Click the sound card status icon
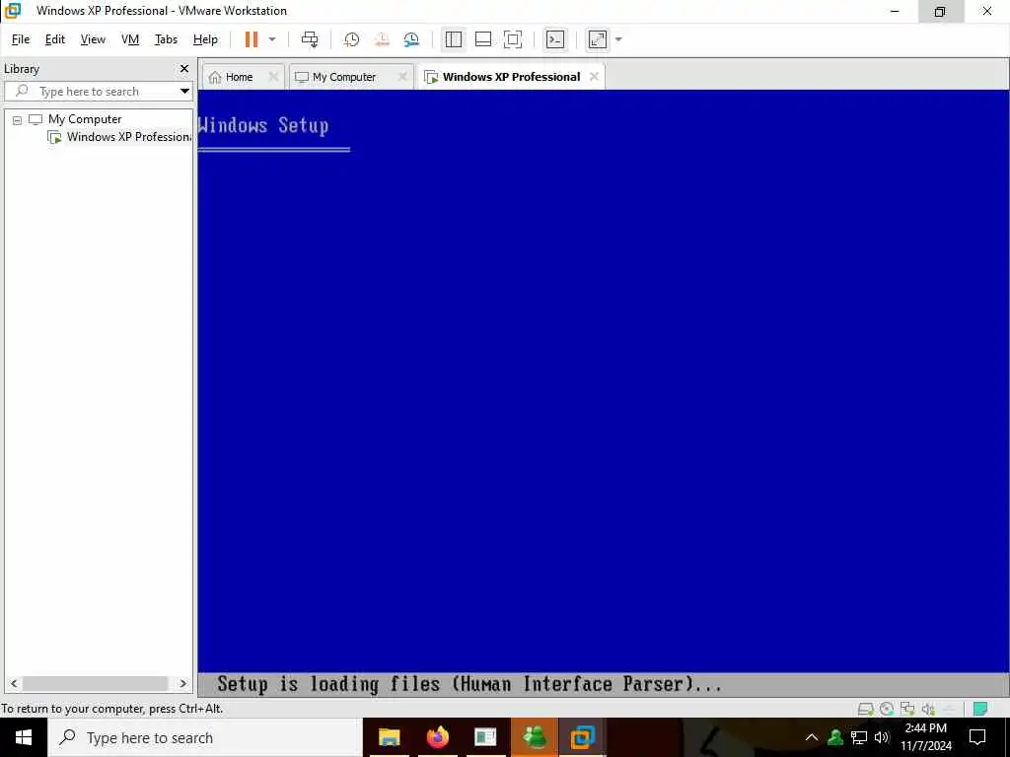The width and height of the screenshot is (1010, 757). coord(928,710)
